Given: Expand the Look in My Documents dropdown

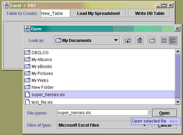Looking at the screenshot, I should pyautogui.click(x=87, y=41).
